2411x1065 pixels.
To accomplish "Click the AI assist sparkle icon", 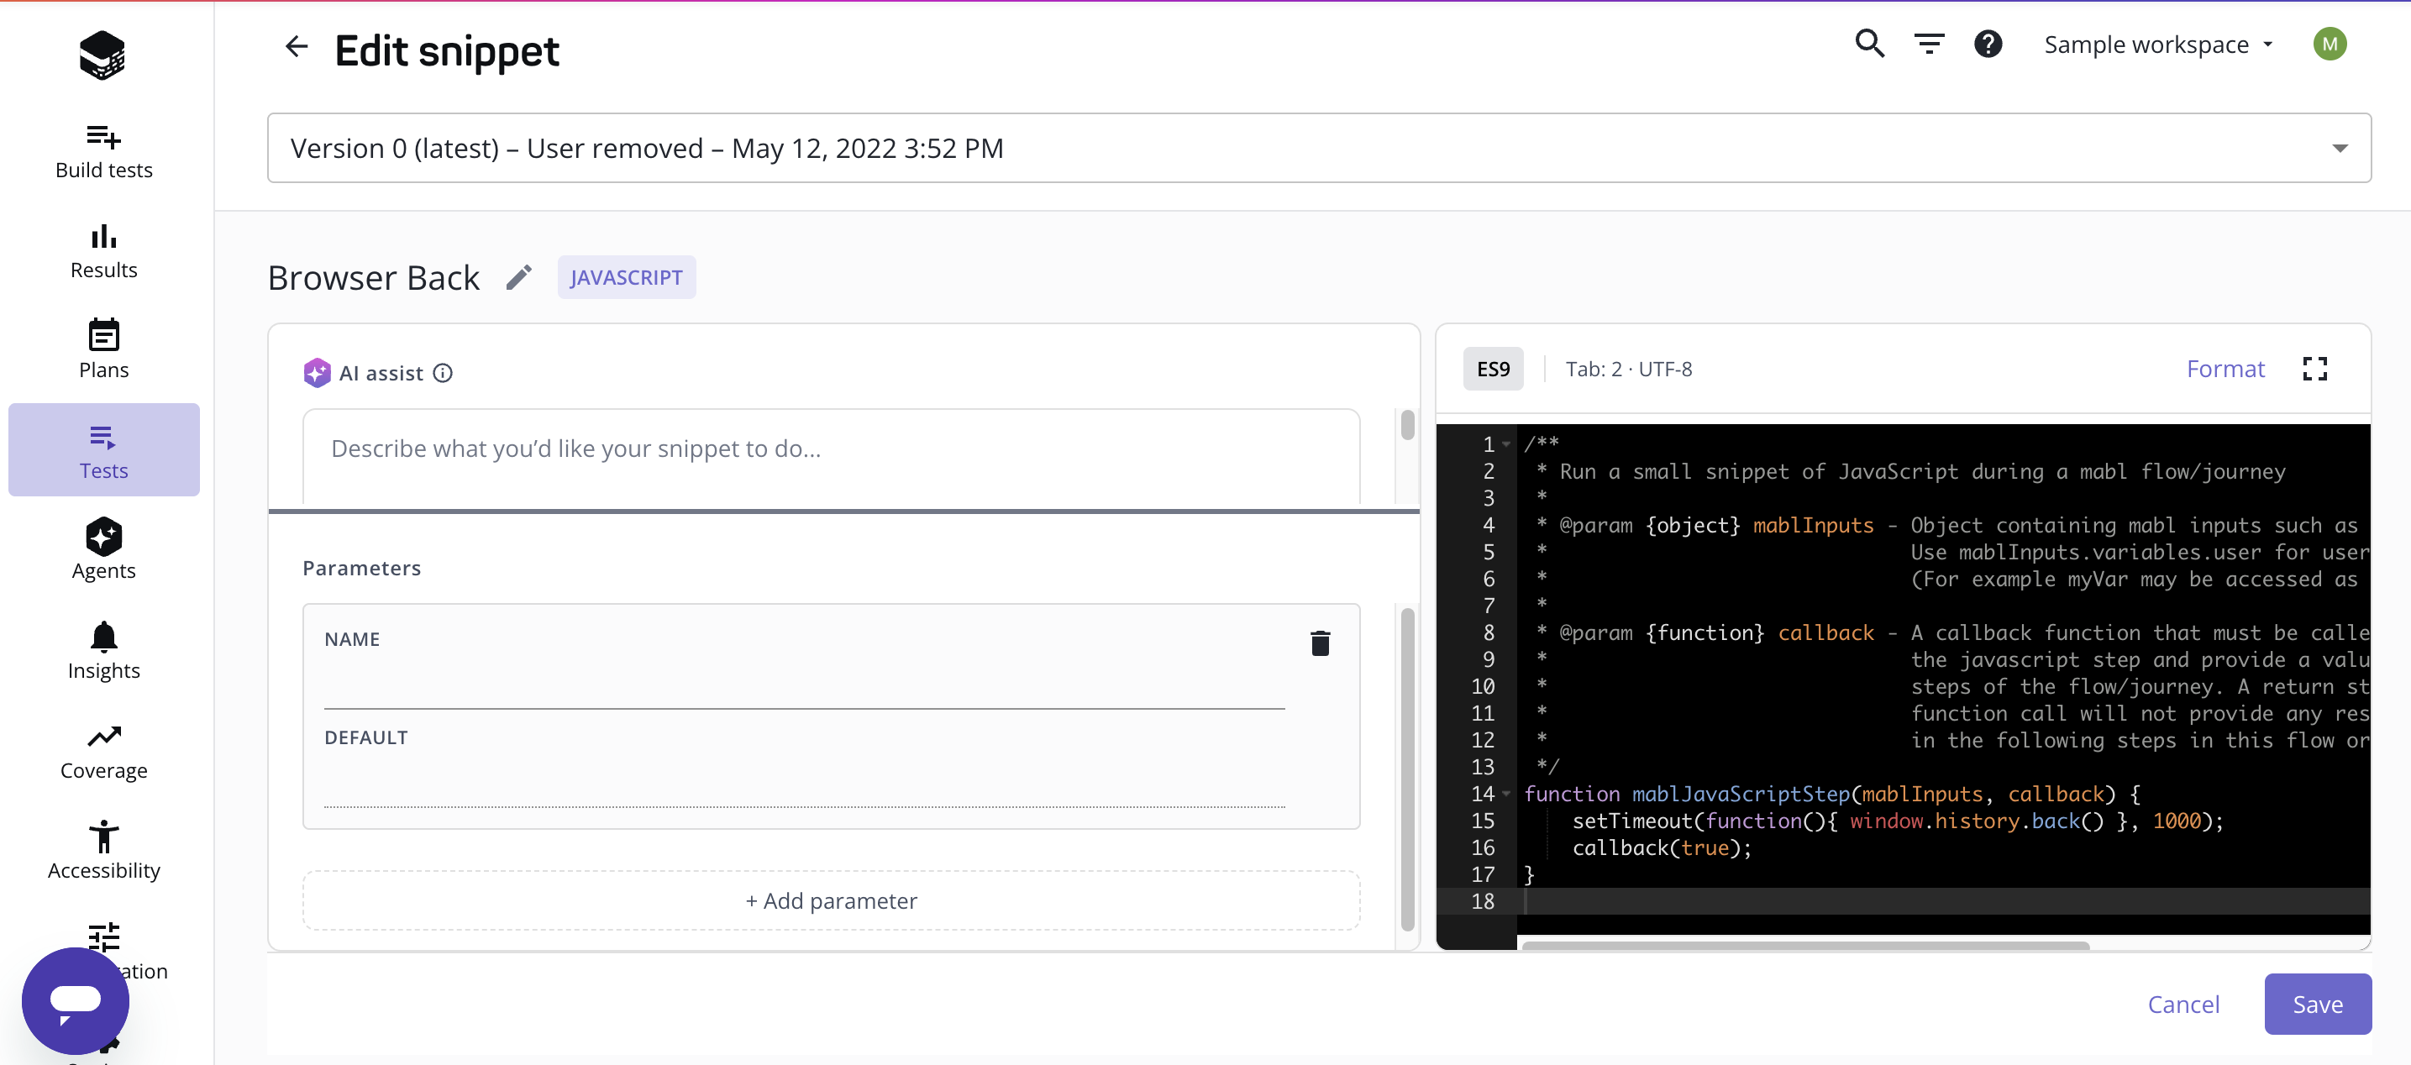I will click(318, 374).
